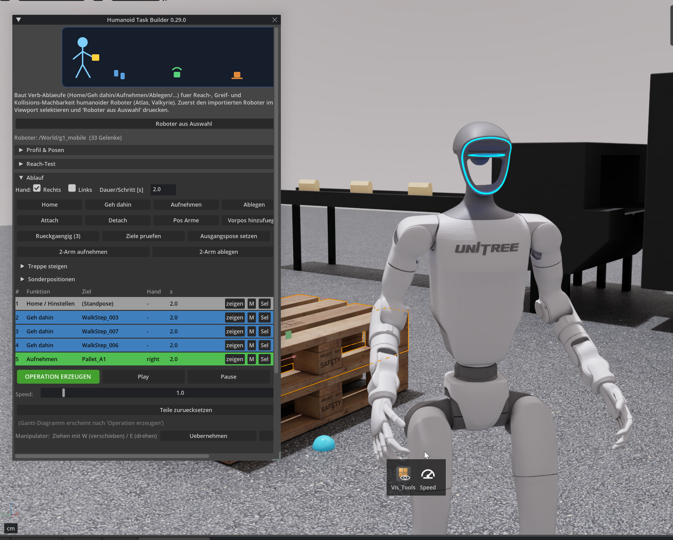
Task: Click the Pos Arme button
Action: click(186, 220)
